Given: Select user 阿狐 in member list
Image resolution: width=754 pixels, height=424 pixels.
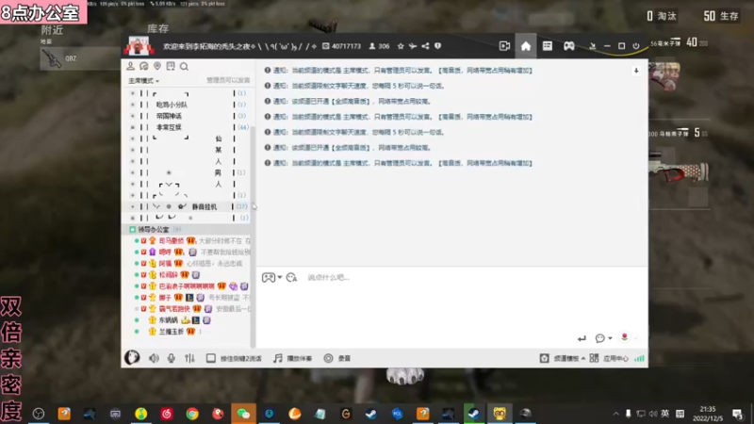Looking at the screenshot, I should pyautogui.click(x=165, y=263).
